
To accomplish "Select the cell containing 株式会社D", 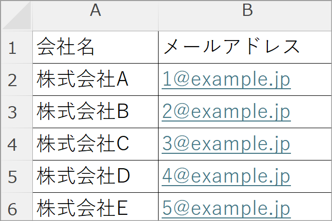I will 95,176.
